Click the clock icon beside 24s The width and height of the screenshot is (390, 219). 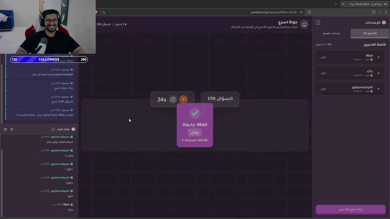click(x=173, y=99)
